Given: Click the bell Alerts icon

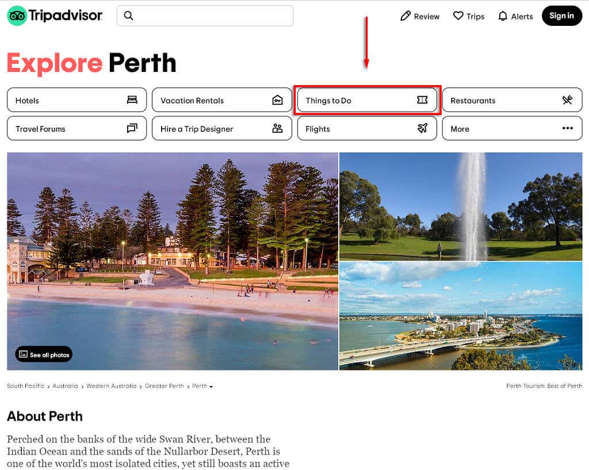Looking at the screenshot, I should [503, 16].
